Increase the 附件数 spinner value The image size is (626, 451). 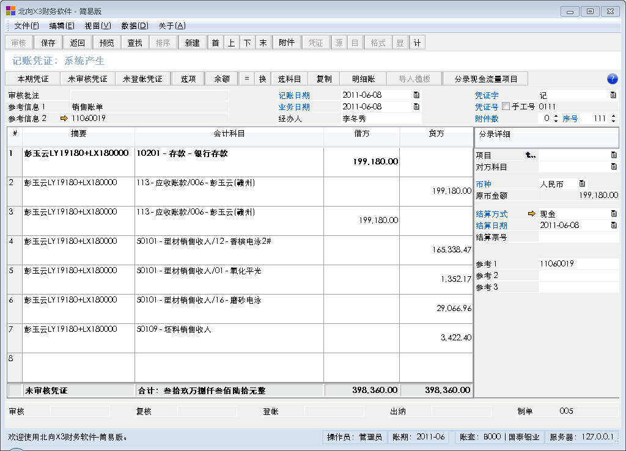coord(556,116)
